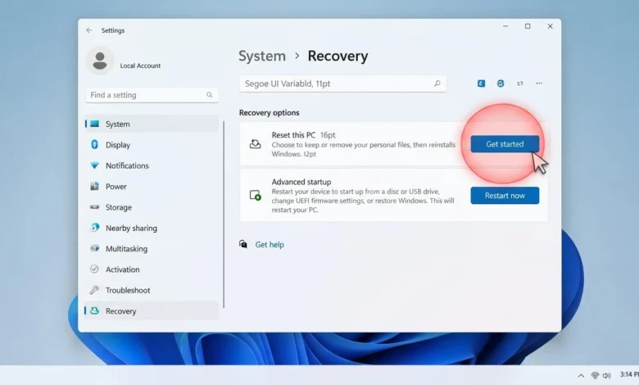This screenshot has width=639, height=385.
Task: Click into the Segoe UI Variabld search box
Action: [x=342, y=84]
